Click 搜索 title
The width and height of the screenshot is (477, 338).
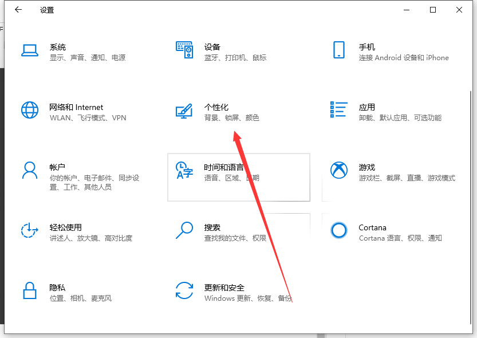pos(212,227)
